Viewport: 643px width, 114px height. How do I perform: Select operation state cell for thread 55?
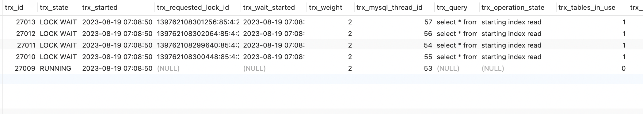(x=511, y=57)
